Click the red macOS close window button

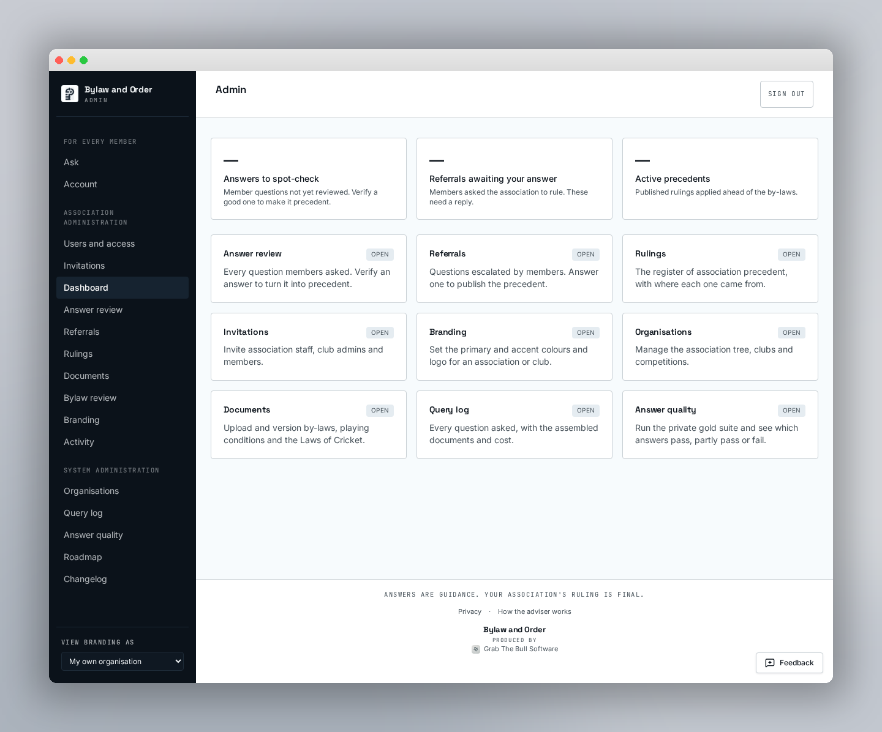tap(59, 60)
